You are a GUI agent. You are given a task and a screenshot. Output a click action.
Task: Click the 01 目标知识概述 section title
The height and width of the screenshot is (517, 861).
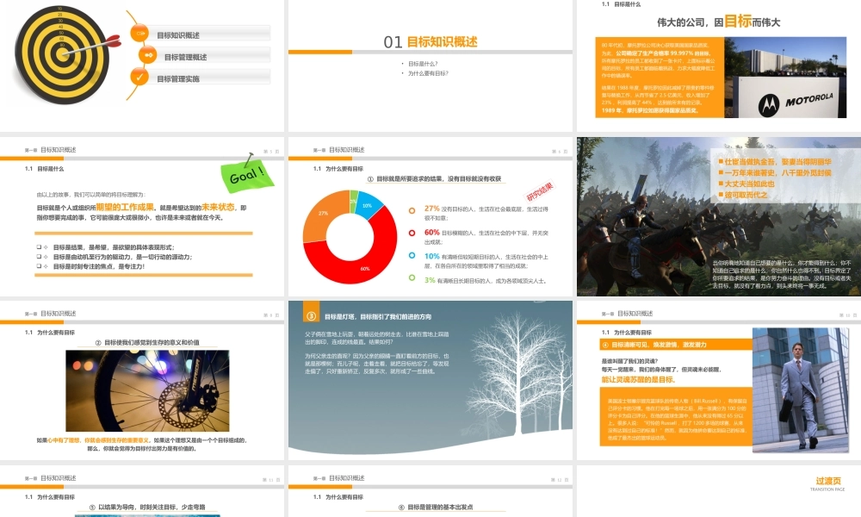point(430,41)
